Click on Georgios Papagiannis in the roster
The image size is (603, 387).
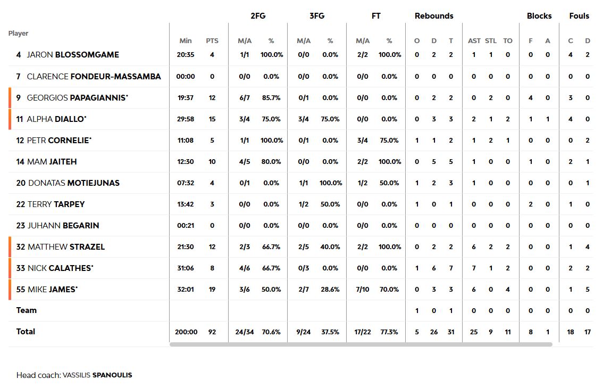coord(77,98)
